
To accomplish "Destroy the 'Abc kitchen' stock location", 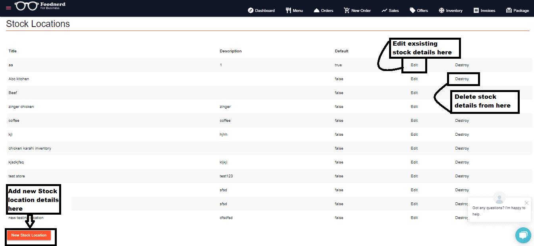I will [x=462, y=79].
